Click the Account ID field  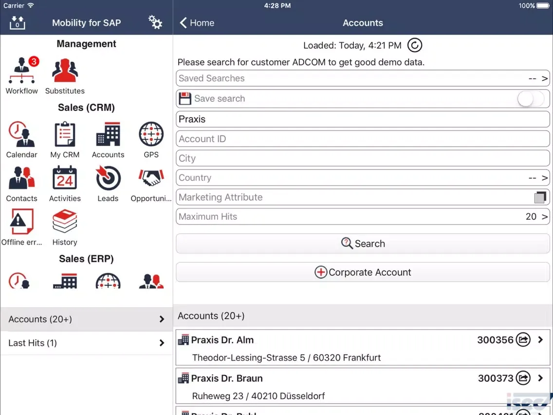coord(363,139)
